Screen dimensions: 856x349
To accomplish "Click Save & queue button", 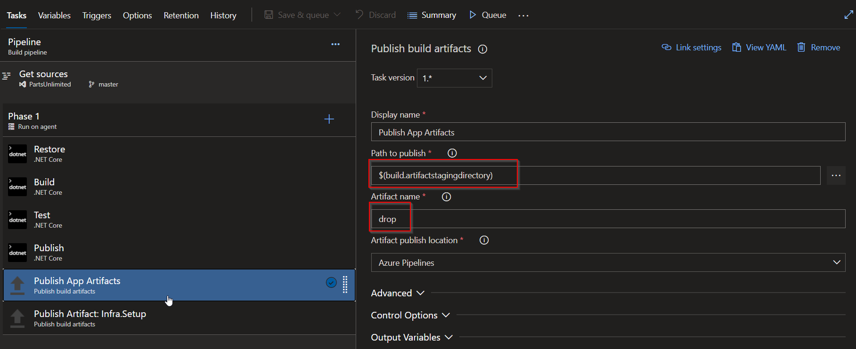I will click(x=296, y=15).
